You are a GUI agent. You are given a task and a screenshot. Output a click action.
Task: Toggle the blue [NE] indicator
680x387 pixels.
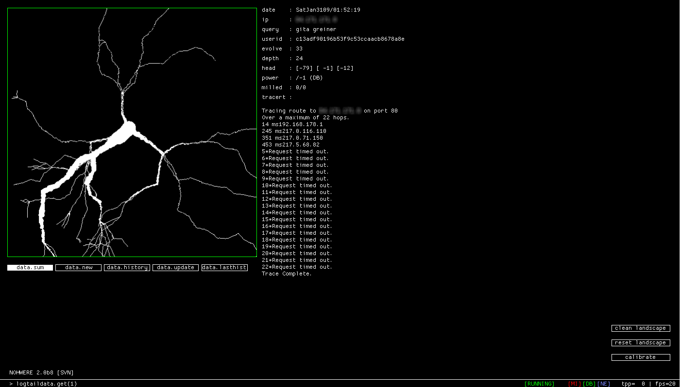pos(604,384)
